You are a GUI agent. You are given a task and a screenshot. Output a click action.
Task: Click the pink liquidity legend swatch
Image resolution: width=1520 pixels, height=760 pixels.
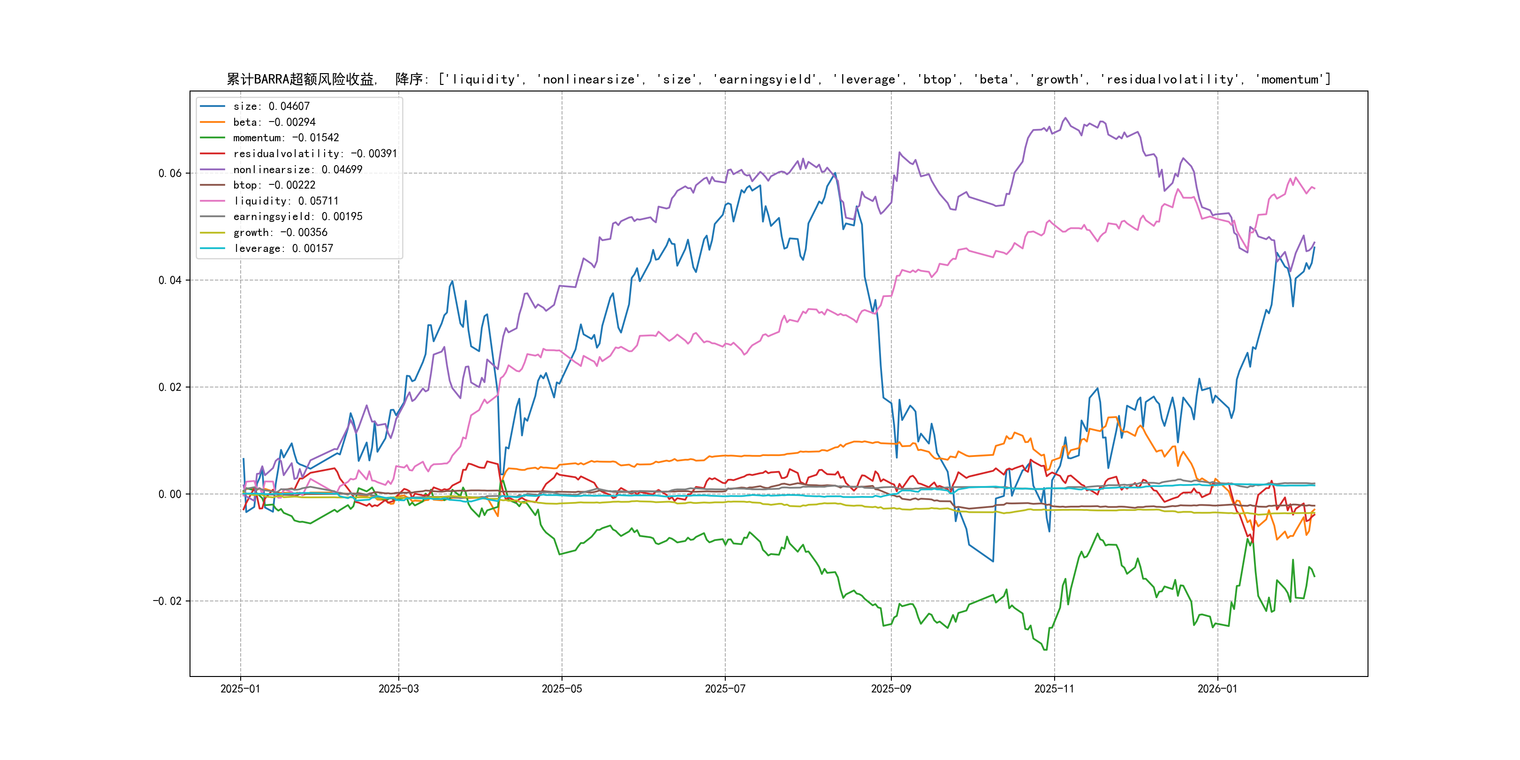(x=213, y=201)
